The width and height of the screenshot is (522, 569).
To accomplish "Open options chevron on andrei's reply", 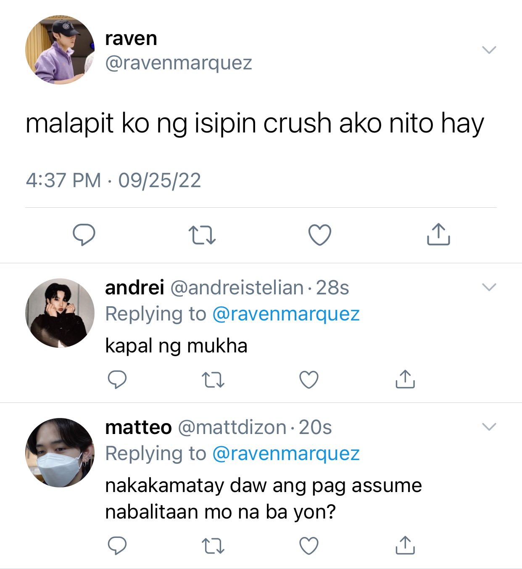I will [x=489, y=287].
